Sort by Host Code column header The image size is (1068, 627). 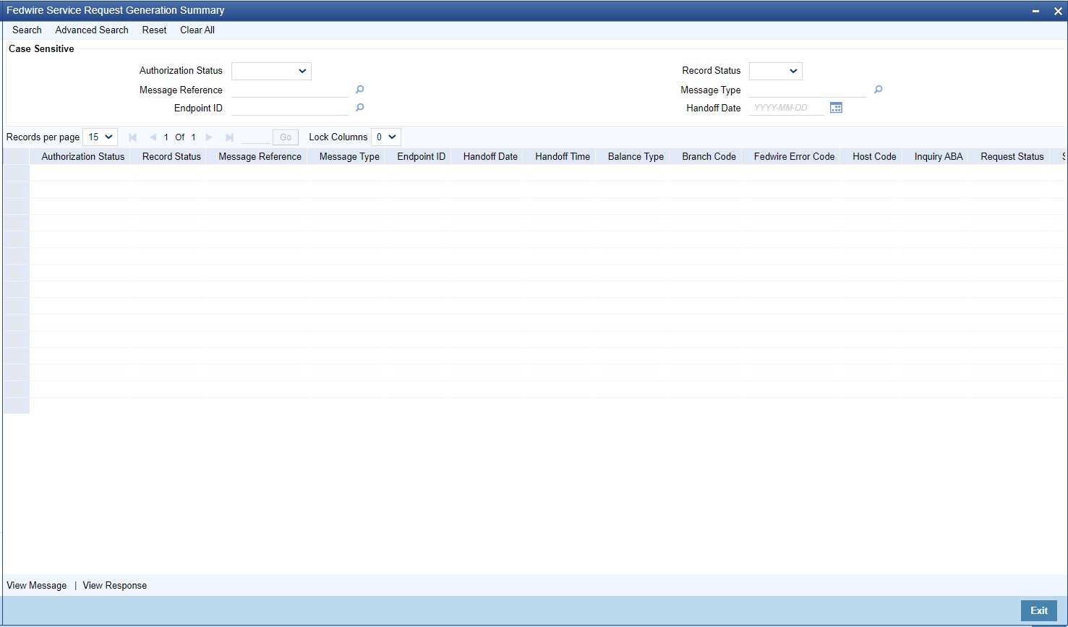click(x=874, y=157)
